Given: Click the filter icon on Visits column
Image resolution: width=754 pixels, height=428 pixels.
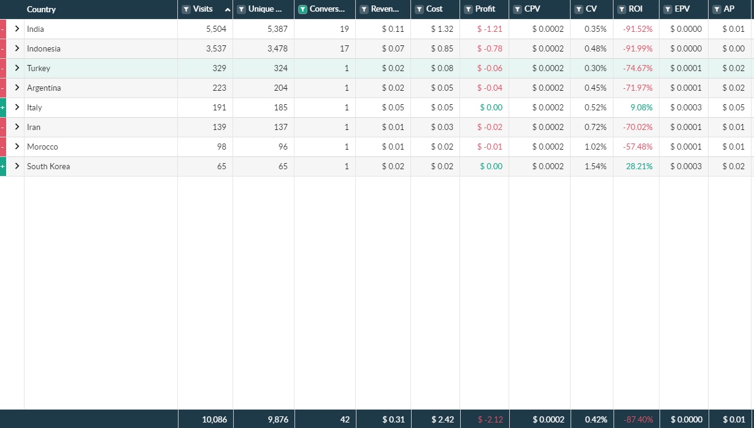Looking at the screenshot, I should point(186,9).
